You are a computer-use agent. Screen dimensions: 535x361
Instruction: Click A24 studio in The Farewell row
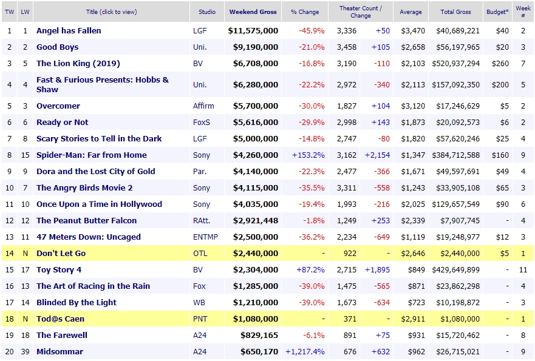[x=200, y=335]
